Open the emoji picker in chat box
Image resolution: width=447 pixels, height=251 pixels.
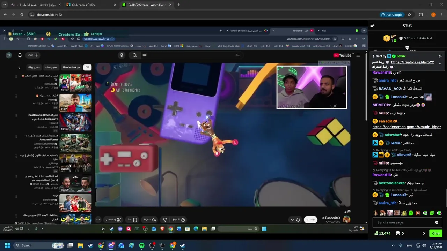pyautogui.click(x=437, y=222)
